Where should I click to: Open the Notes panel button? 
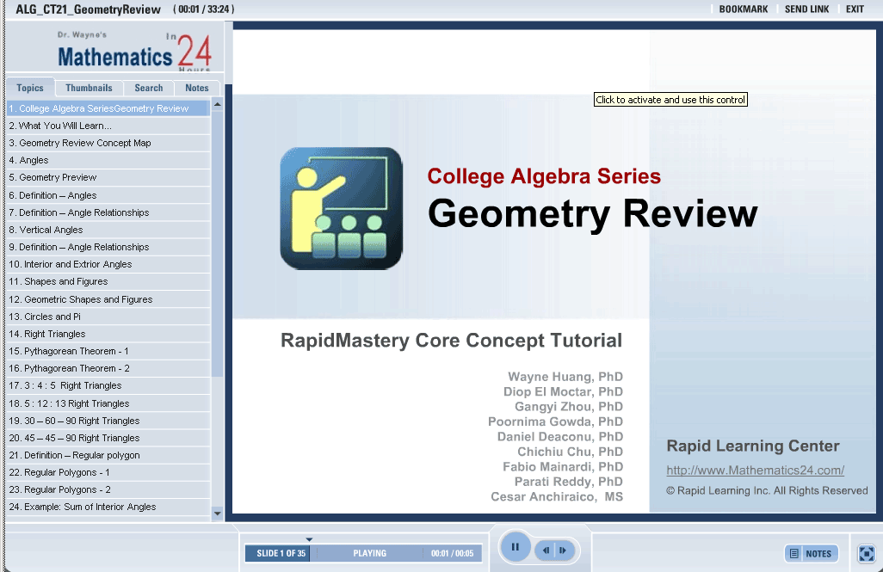[x=811, y=554]
